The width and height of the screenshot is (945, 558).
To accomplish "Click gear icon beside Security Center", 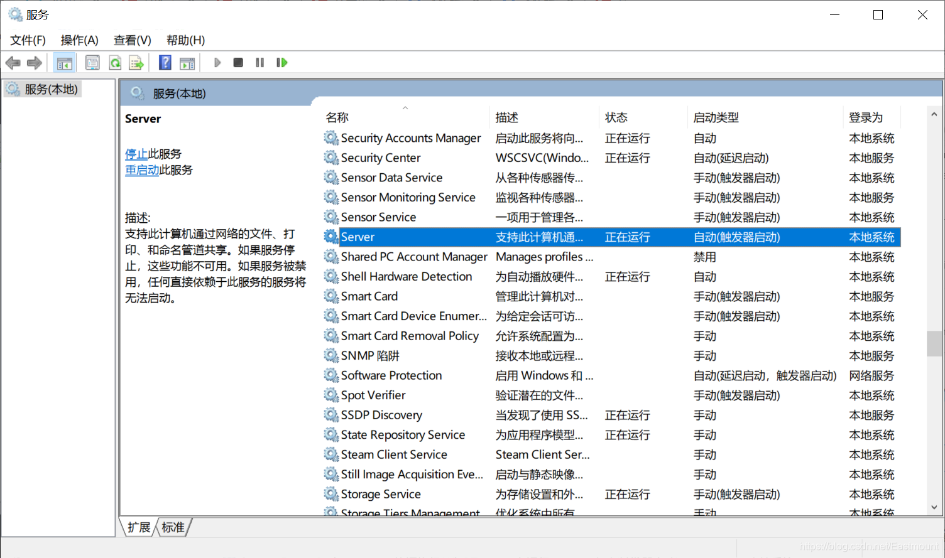I will click(331, 158).
